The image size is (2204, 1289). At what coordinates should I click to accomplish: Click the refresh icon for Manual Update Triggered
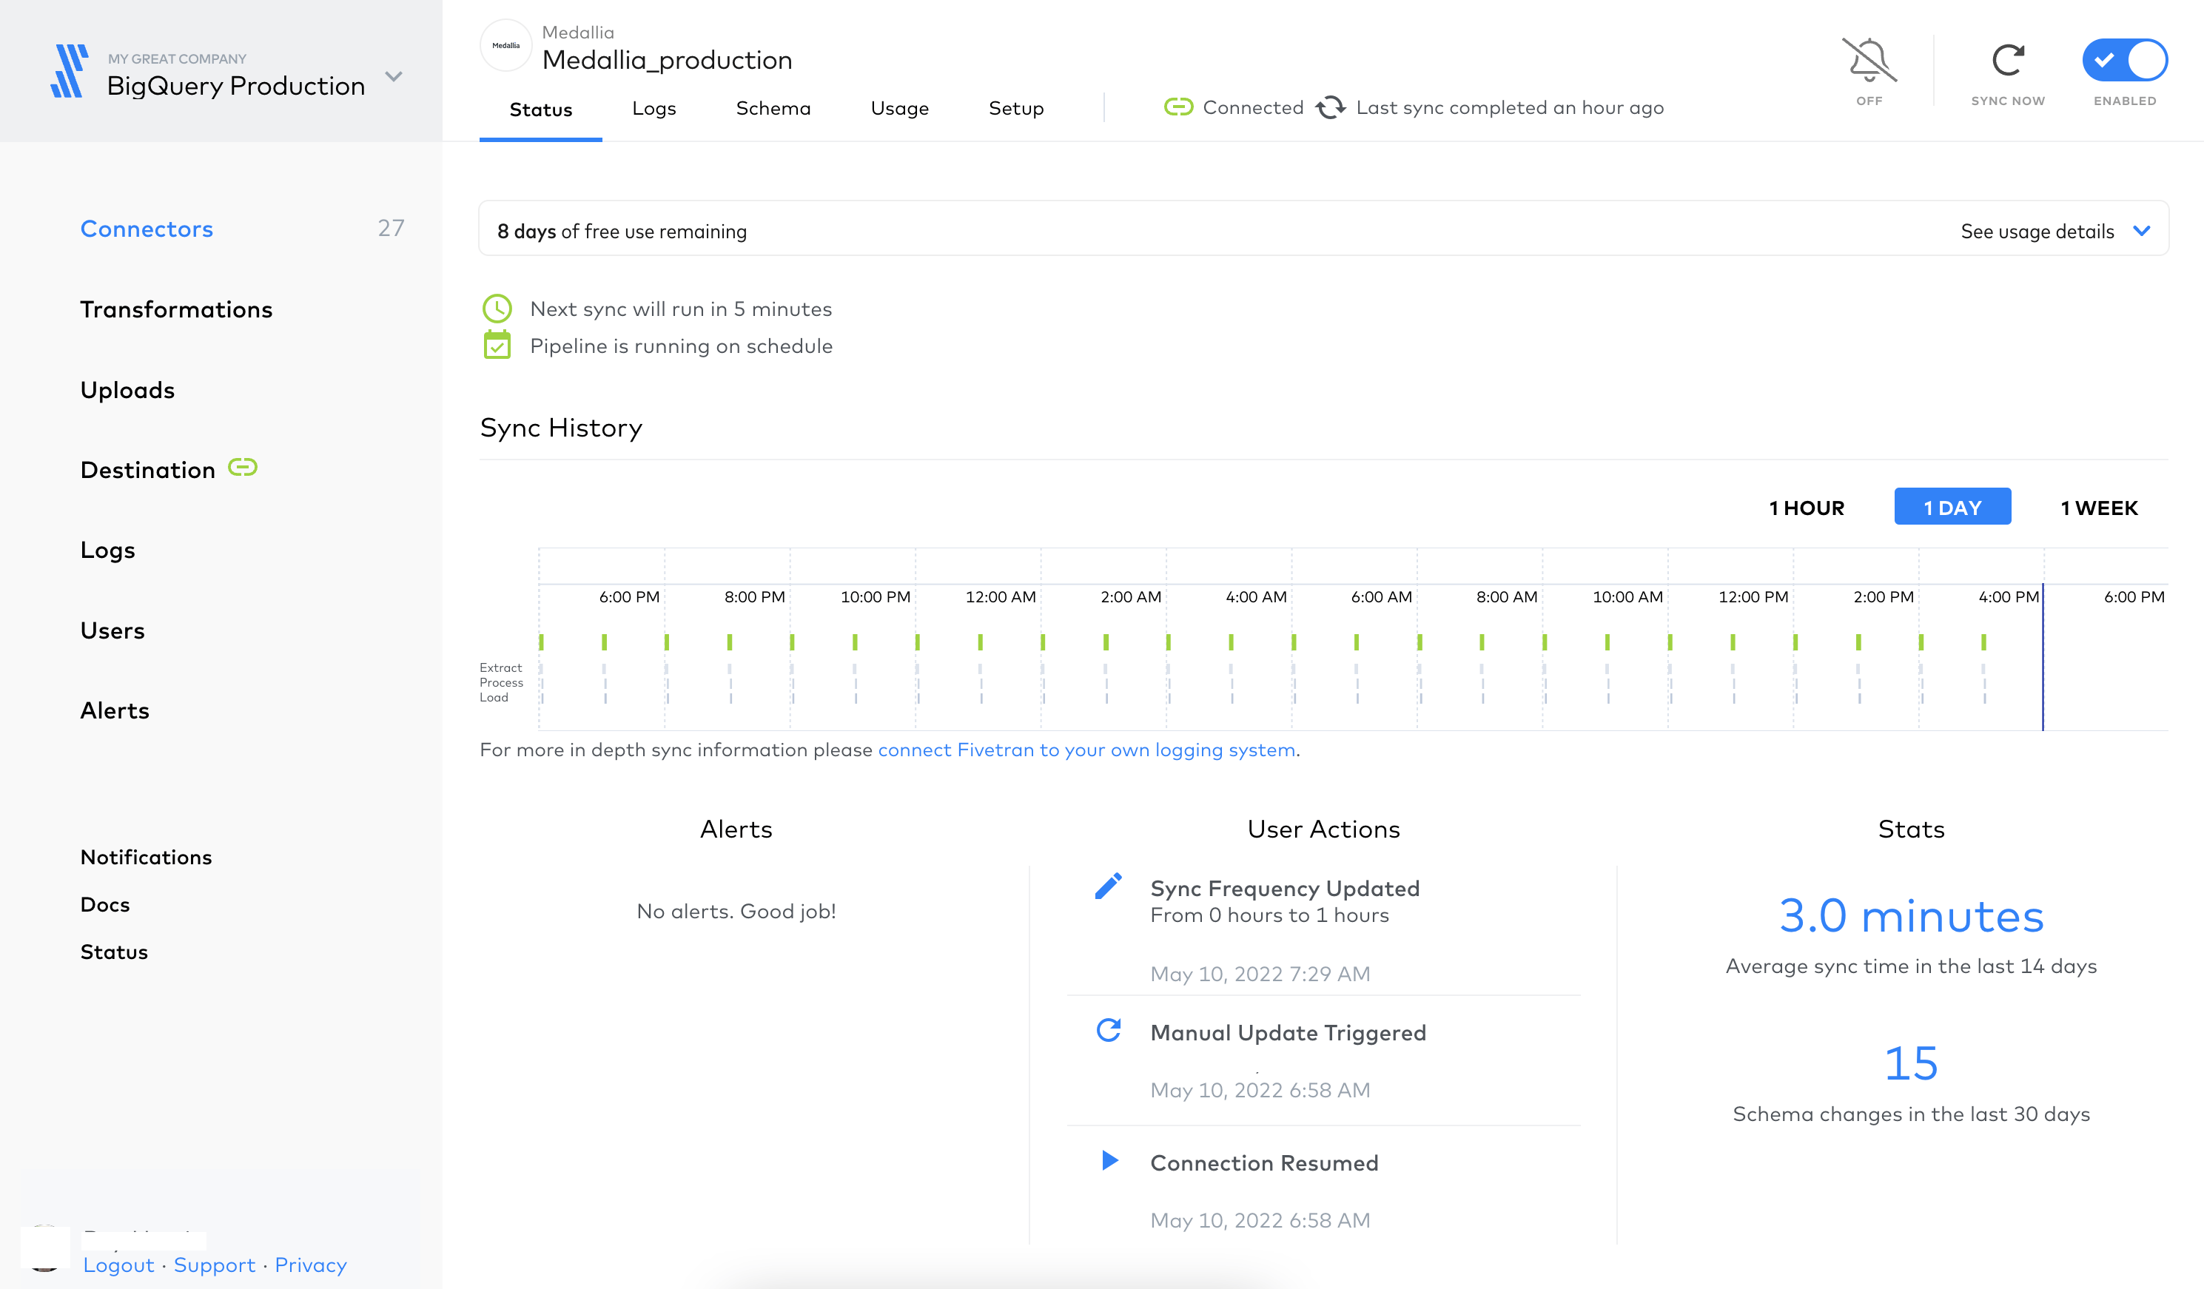pyautogui.click(x=1109, y=1030)
